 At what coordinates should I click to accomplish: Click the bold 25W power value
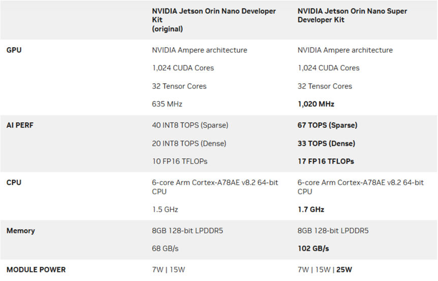[344, 270]
